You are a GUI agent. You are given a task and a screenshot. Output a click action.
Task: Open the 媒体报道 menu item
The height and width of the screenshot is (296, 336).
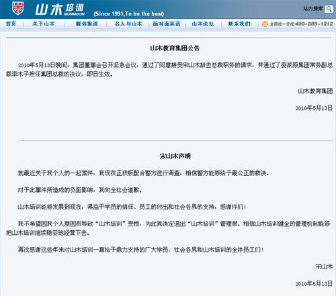click(x=87, y=24)
